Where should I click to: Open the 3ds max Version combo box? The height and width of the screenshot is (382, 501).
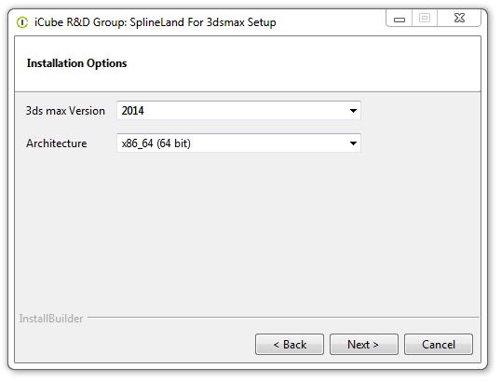(238, 111)
